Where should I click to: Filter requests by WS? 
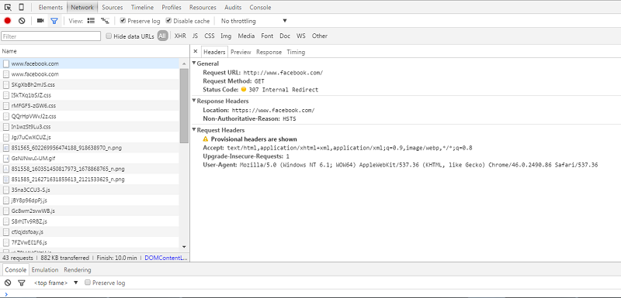click(x=301, y=36)
